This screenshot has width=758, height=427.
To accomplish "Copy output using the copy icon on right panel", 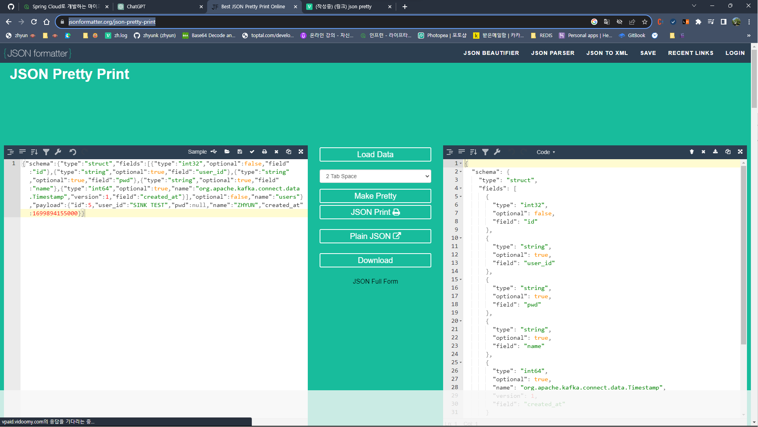I will (x=728, y=152).
